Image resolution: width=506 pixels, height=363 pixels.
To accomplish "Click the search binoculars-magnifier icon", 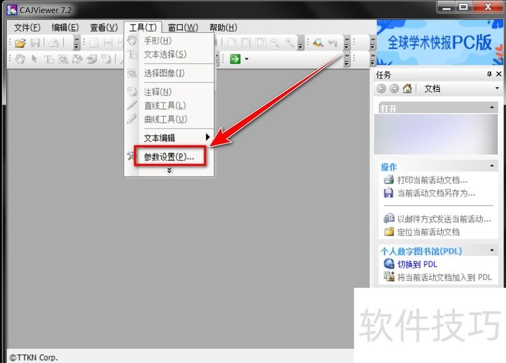I will pos(318,43).
